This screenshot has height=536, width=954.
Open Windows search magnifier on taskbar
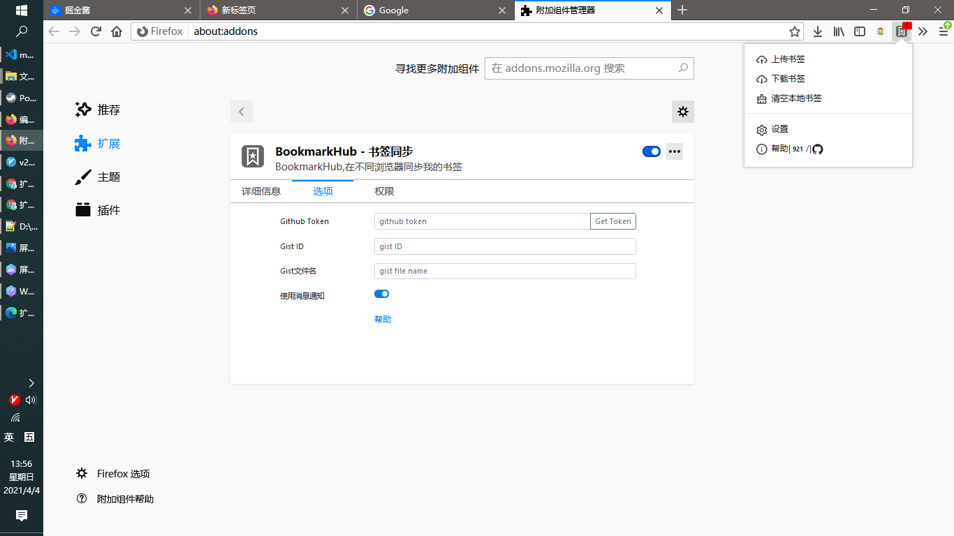[x=22, y=31]
